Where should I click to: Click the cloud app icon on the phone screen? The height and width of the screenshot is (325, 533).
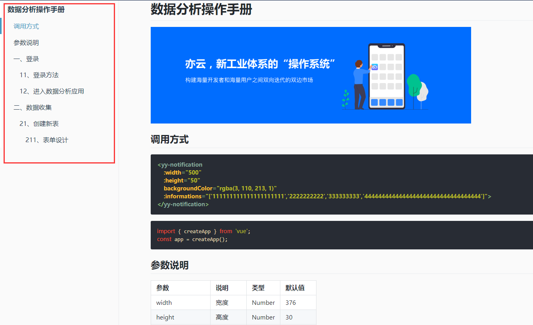(374, 67)
